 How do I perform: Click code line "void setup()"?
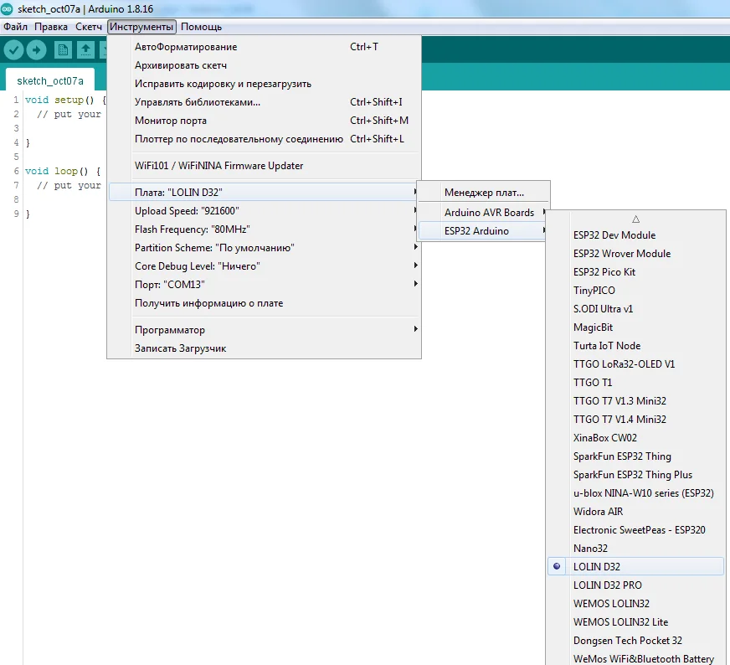click(65, 100)
